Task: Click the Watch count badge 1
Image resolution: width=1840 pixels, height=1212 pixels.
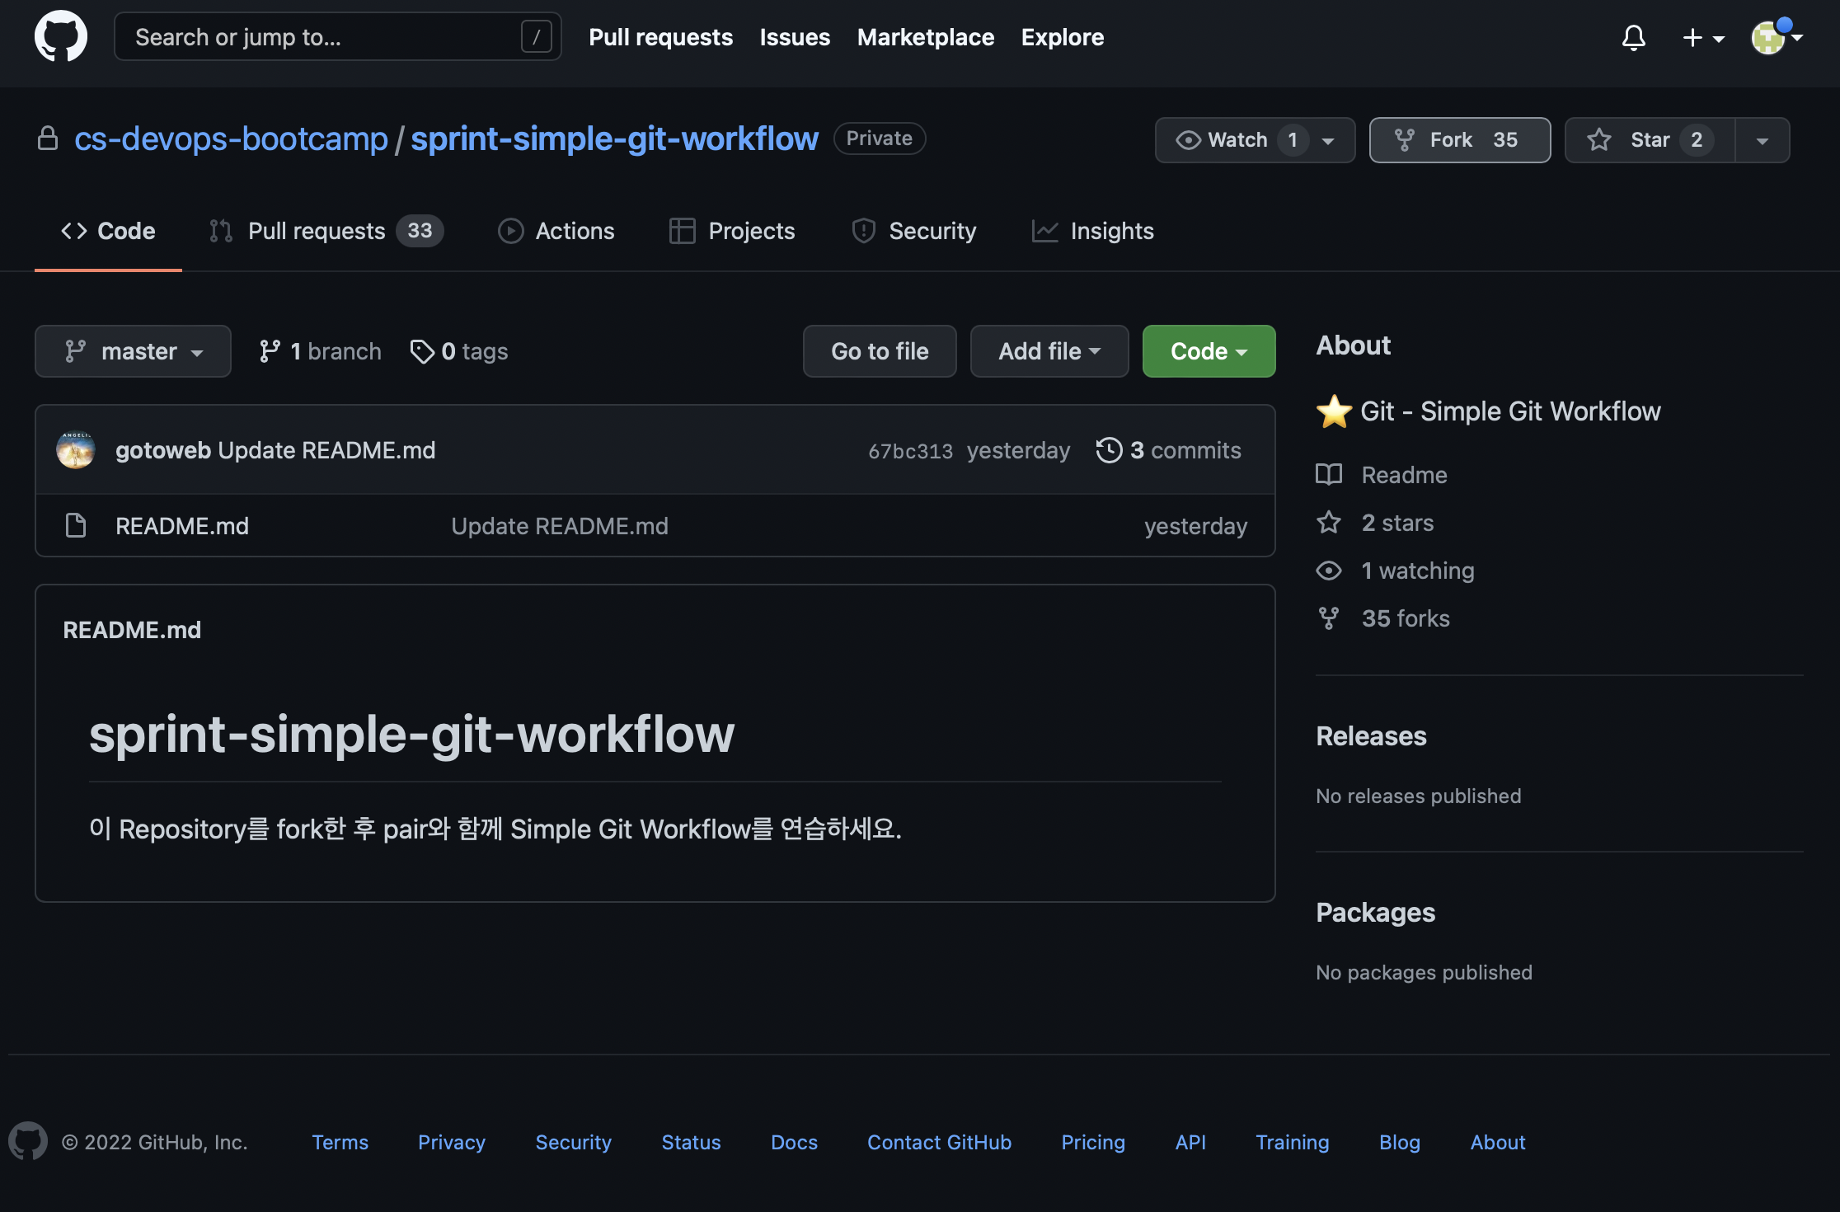Action: 1293,140
